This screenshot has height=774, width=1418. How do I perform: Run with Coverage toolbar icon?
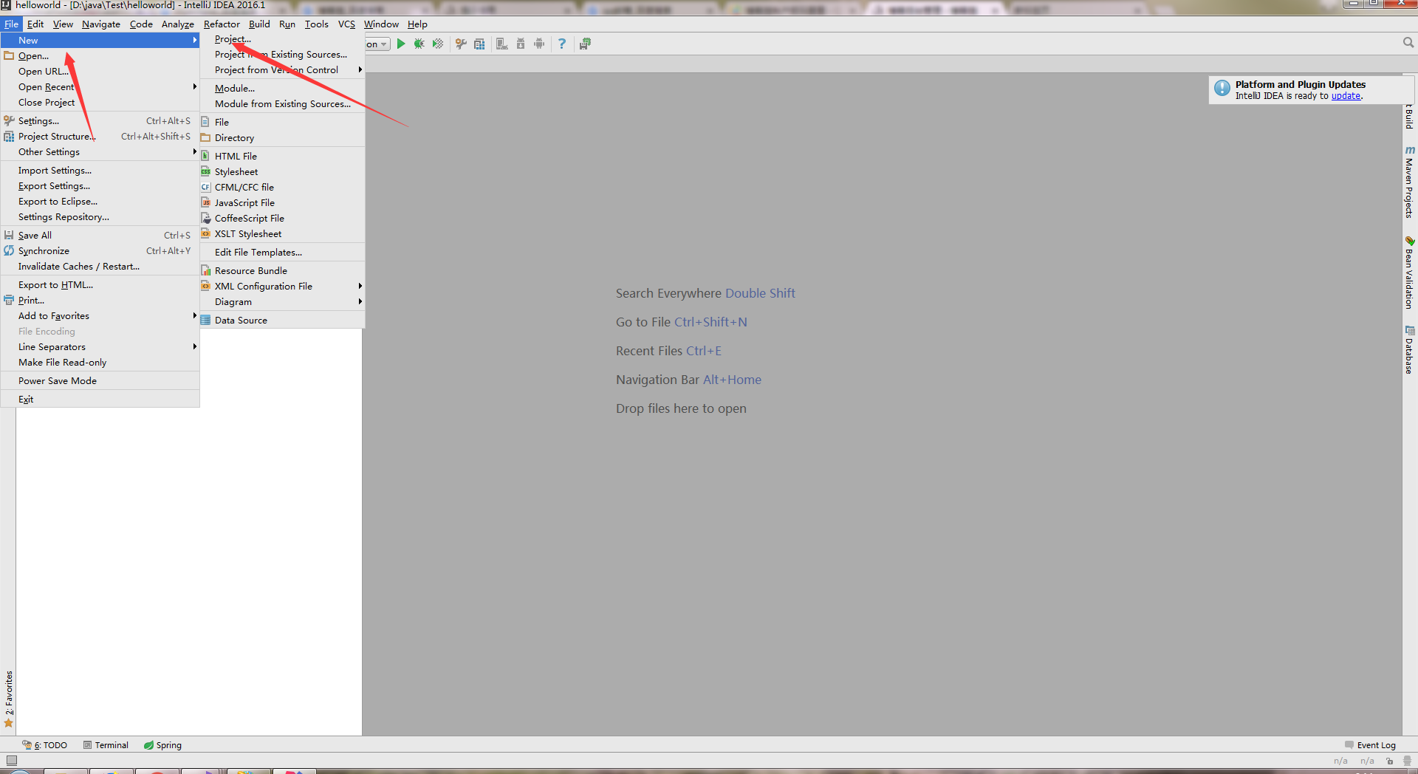click(438, 44)
